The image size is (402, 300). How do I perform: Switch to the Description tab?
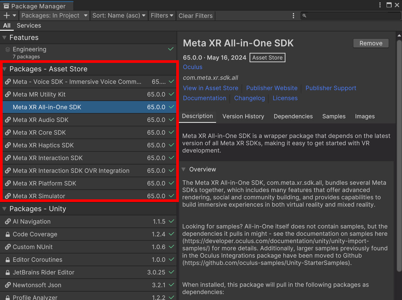pos(197,116)
